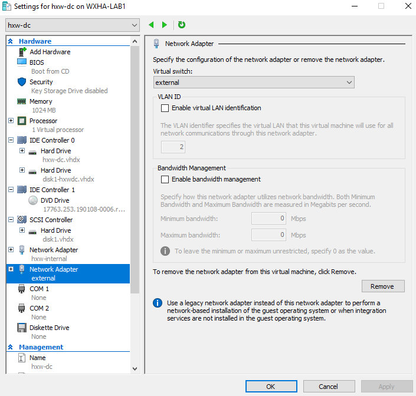Image resolution: width=416 pixels, height=396 pixels.
Task: Click the hxw-internal network adapter icon
Action: [22, 250]
